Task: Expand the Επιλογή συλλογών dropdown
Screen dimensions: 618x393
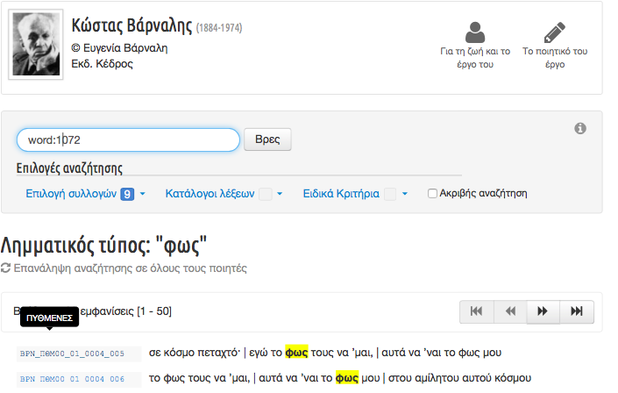Action: pyautogui.click(x=85, y=194)
